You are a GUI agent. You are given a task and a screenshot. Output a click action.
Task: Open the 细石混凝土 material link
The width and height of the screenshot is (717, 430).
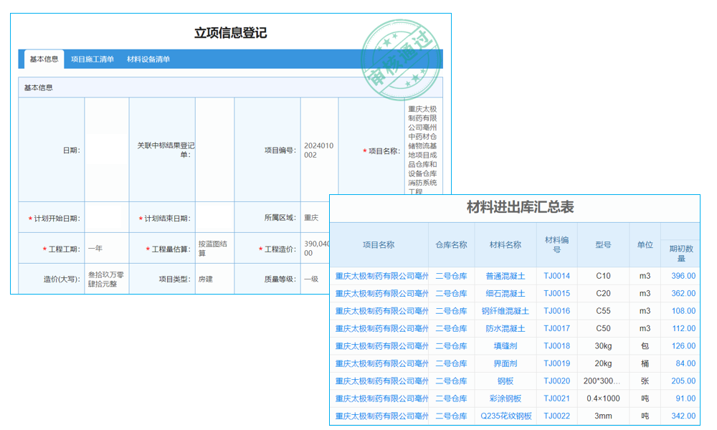point(504,293)
